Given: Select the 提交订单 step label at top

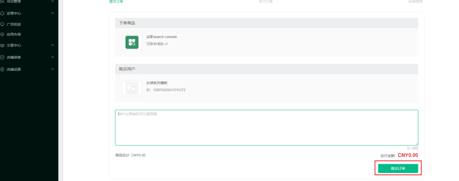Looking at the screenshot, I should click(116, 2).
